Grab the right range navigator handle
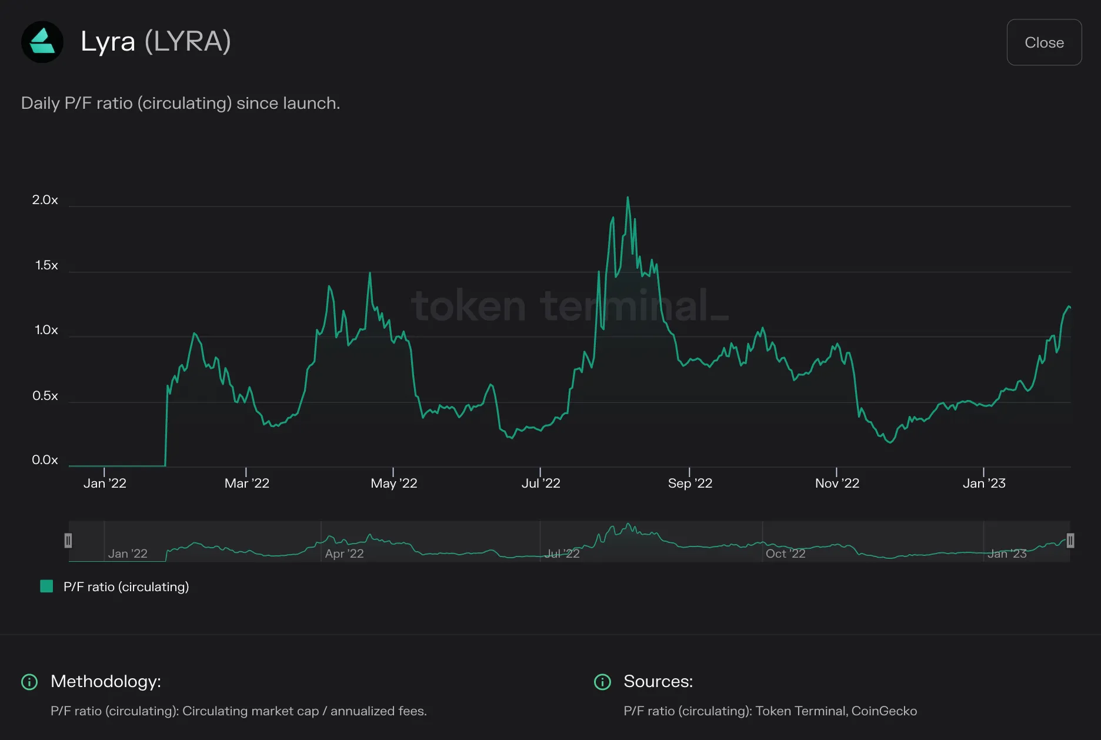This screenshot has width=1101, height=740. (1070, 541)
